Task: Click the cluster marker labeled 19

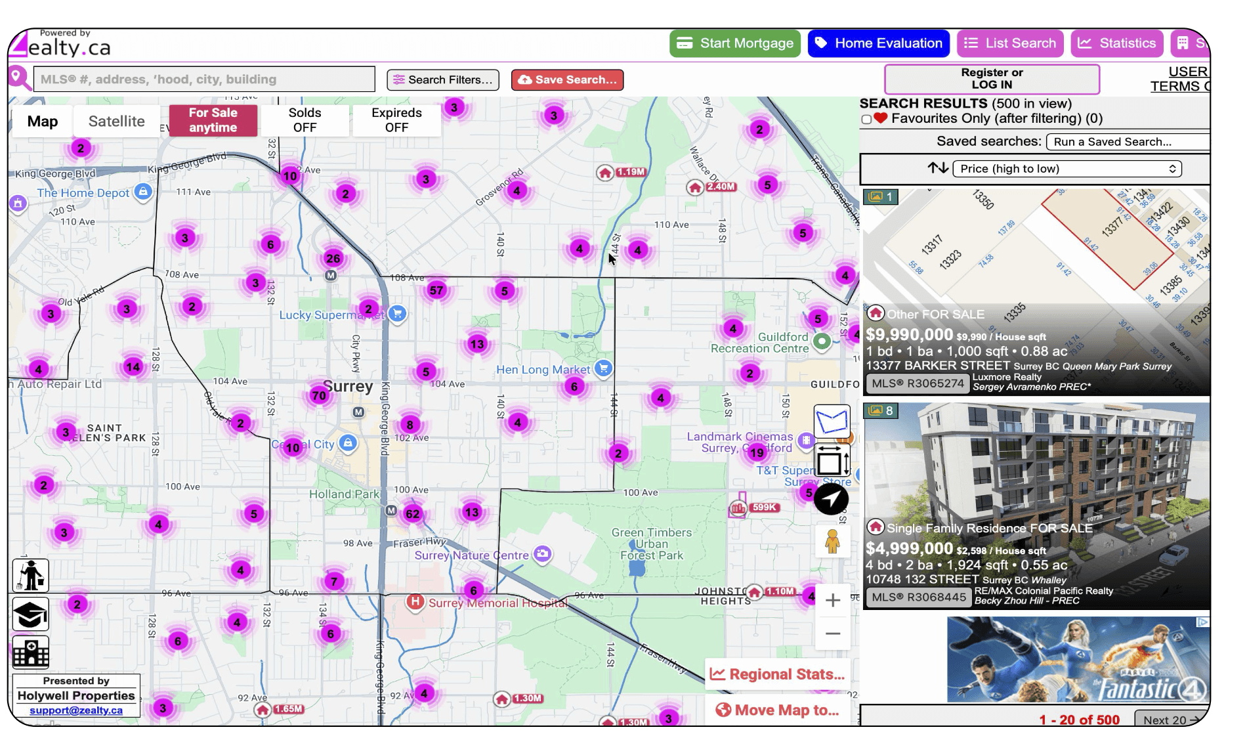Action: pos(757,452)
